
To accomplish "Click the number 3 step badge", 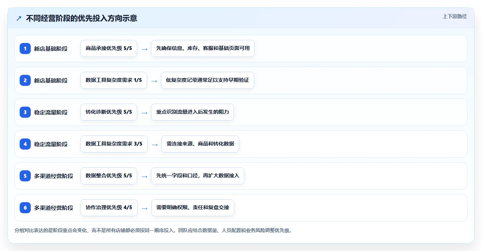I will (x=25, y=112).
